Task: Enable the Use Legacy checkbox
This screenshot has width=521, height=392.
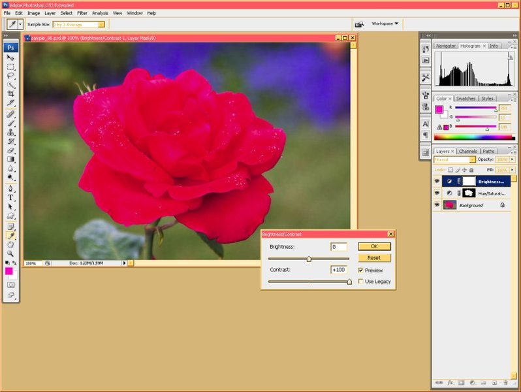Action: point(361,282)
